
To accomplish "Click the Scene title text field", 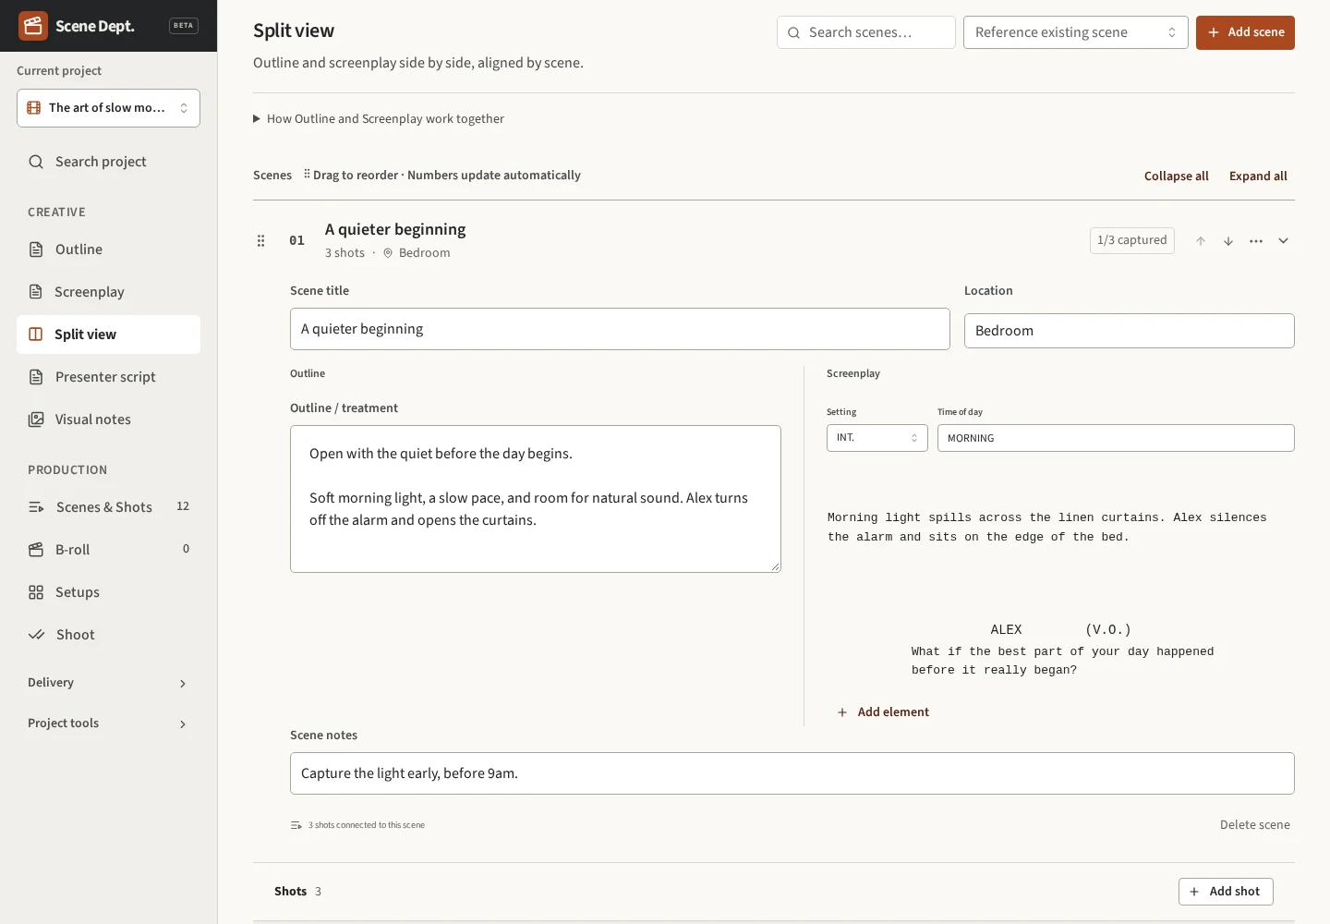I will point(620,329).
